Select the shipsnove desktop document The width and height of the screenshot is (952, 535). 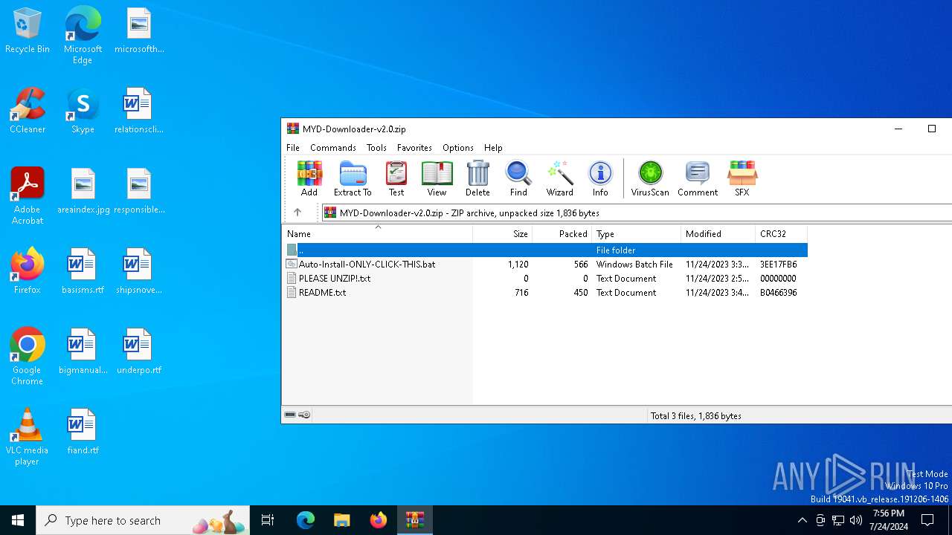point(139,272)
